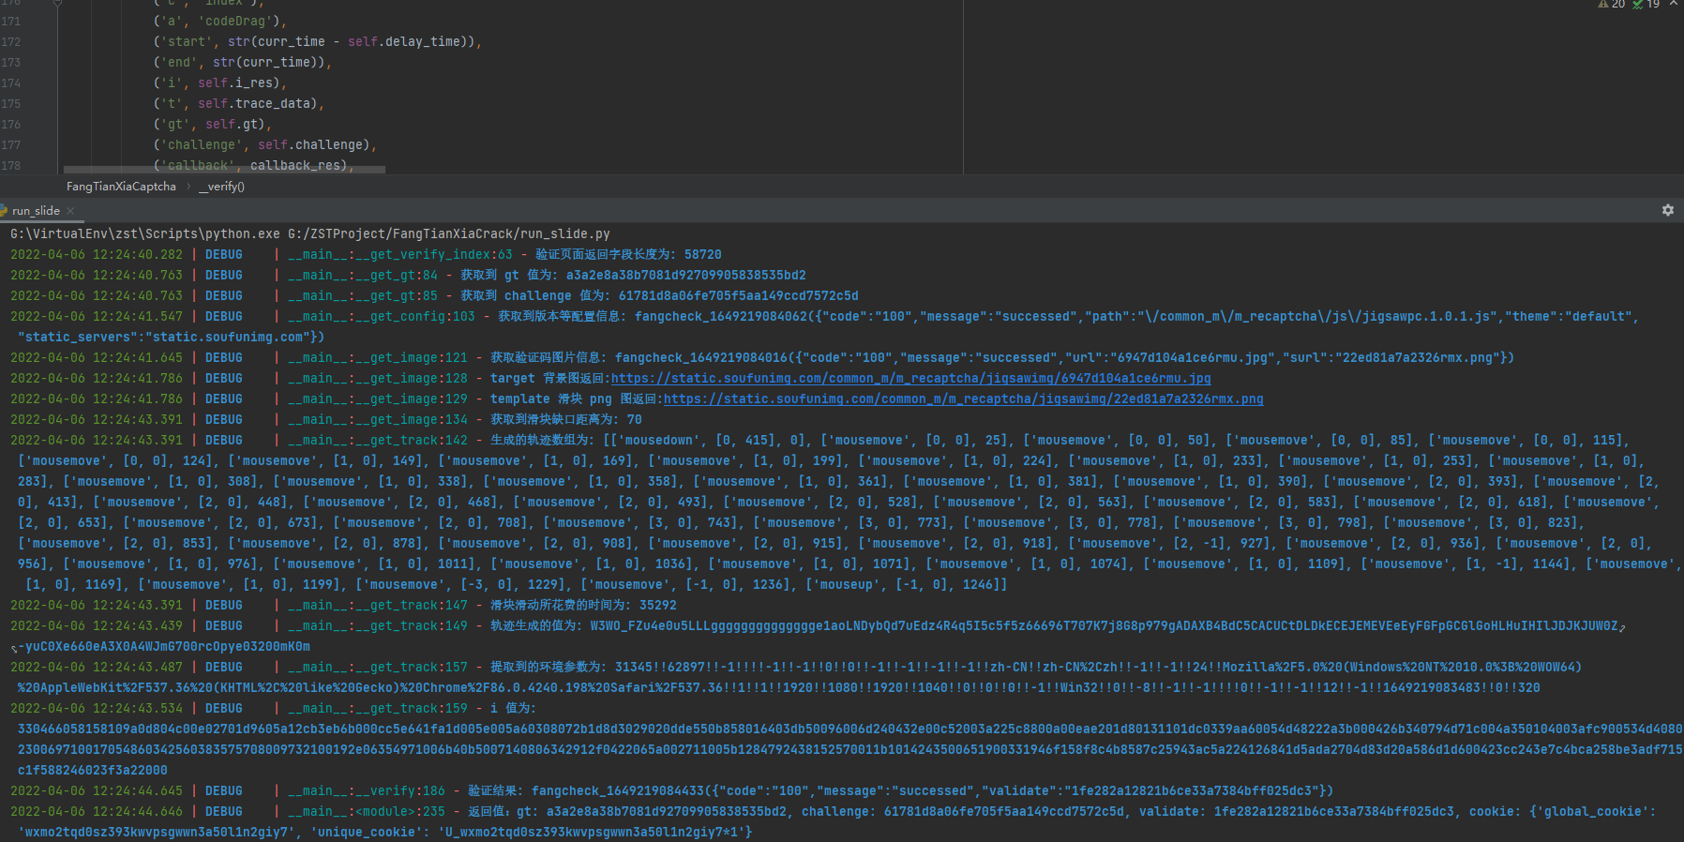Click the __get_track:149 log source
This screenshot has width=1684, height=842.
pyautogui.click(x=378, y=625)
